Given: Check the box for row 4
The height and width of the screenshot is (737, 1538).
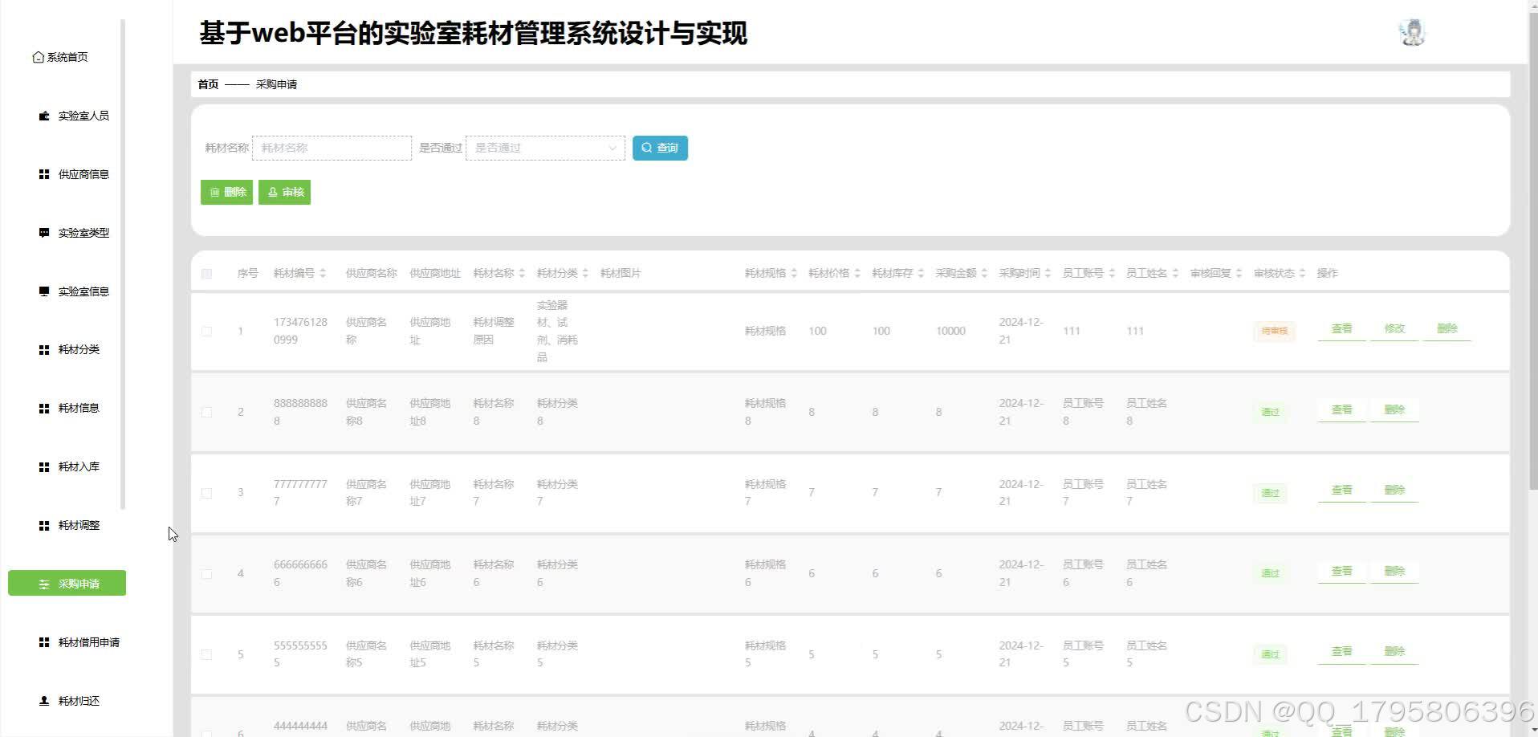Looking at the screenshot, I should [x=207, y=574].
